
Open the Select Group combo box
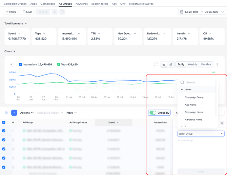[201, 134]
